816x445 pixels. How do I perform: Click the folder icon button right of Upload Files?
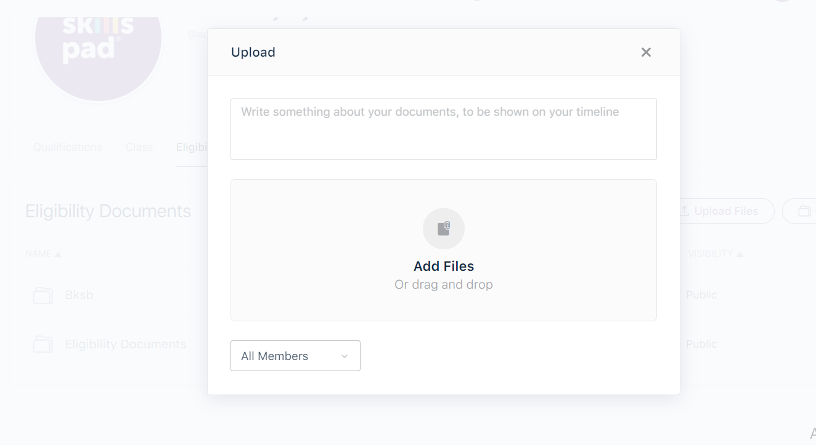point(804,211)
